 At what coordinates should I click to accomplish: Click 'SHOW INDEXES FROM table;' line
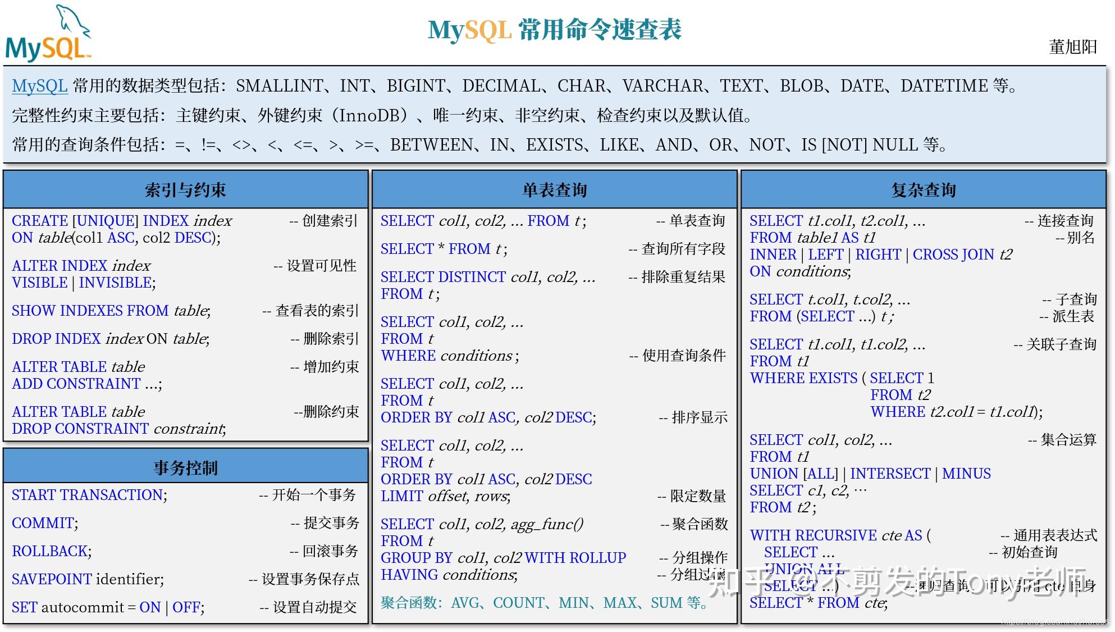point(111,311)
